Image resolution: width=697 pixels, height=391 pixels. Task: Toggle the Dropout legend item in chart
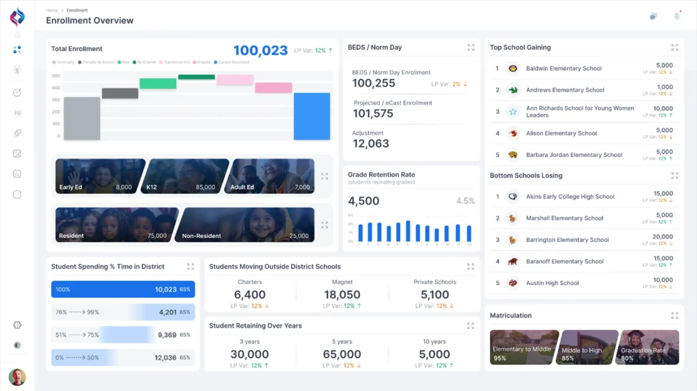click(201, 62)
